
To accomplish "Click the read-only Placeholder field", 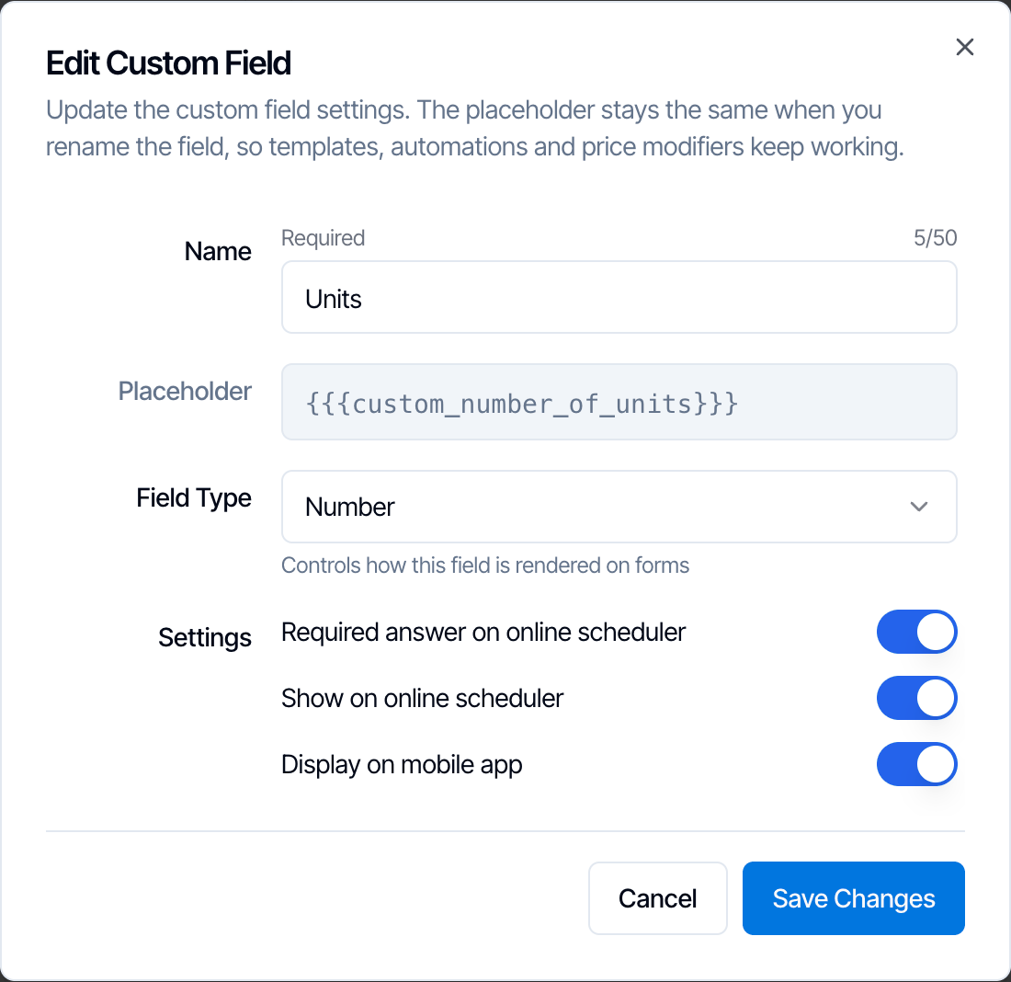I will point(619,402).
